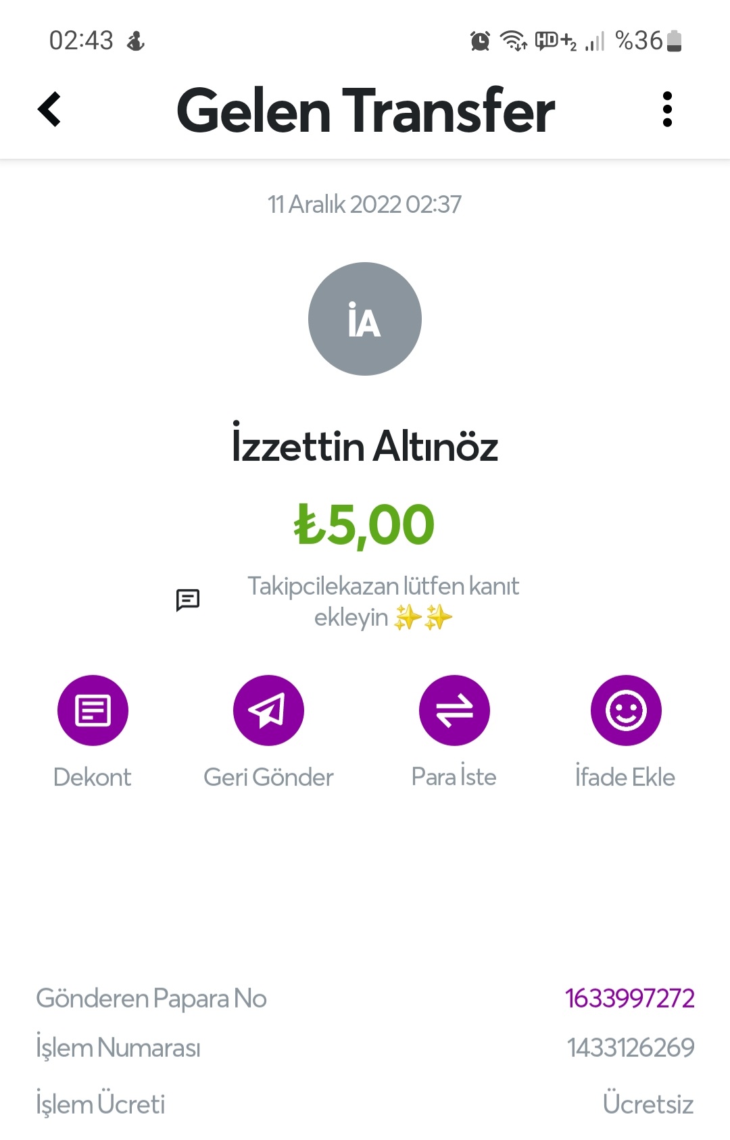Tap the Wi-Fi icon in status bar
Viewport: 730px width, 1140px height.
514,41
